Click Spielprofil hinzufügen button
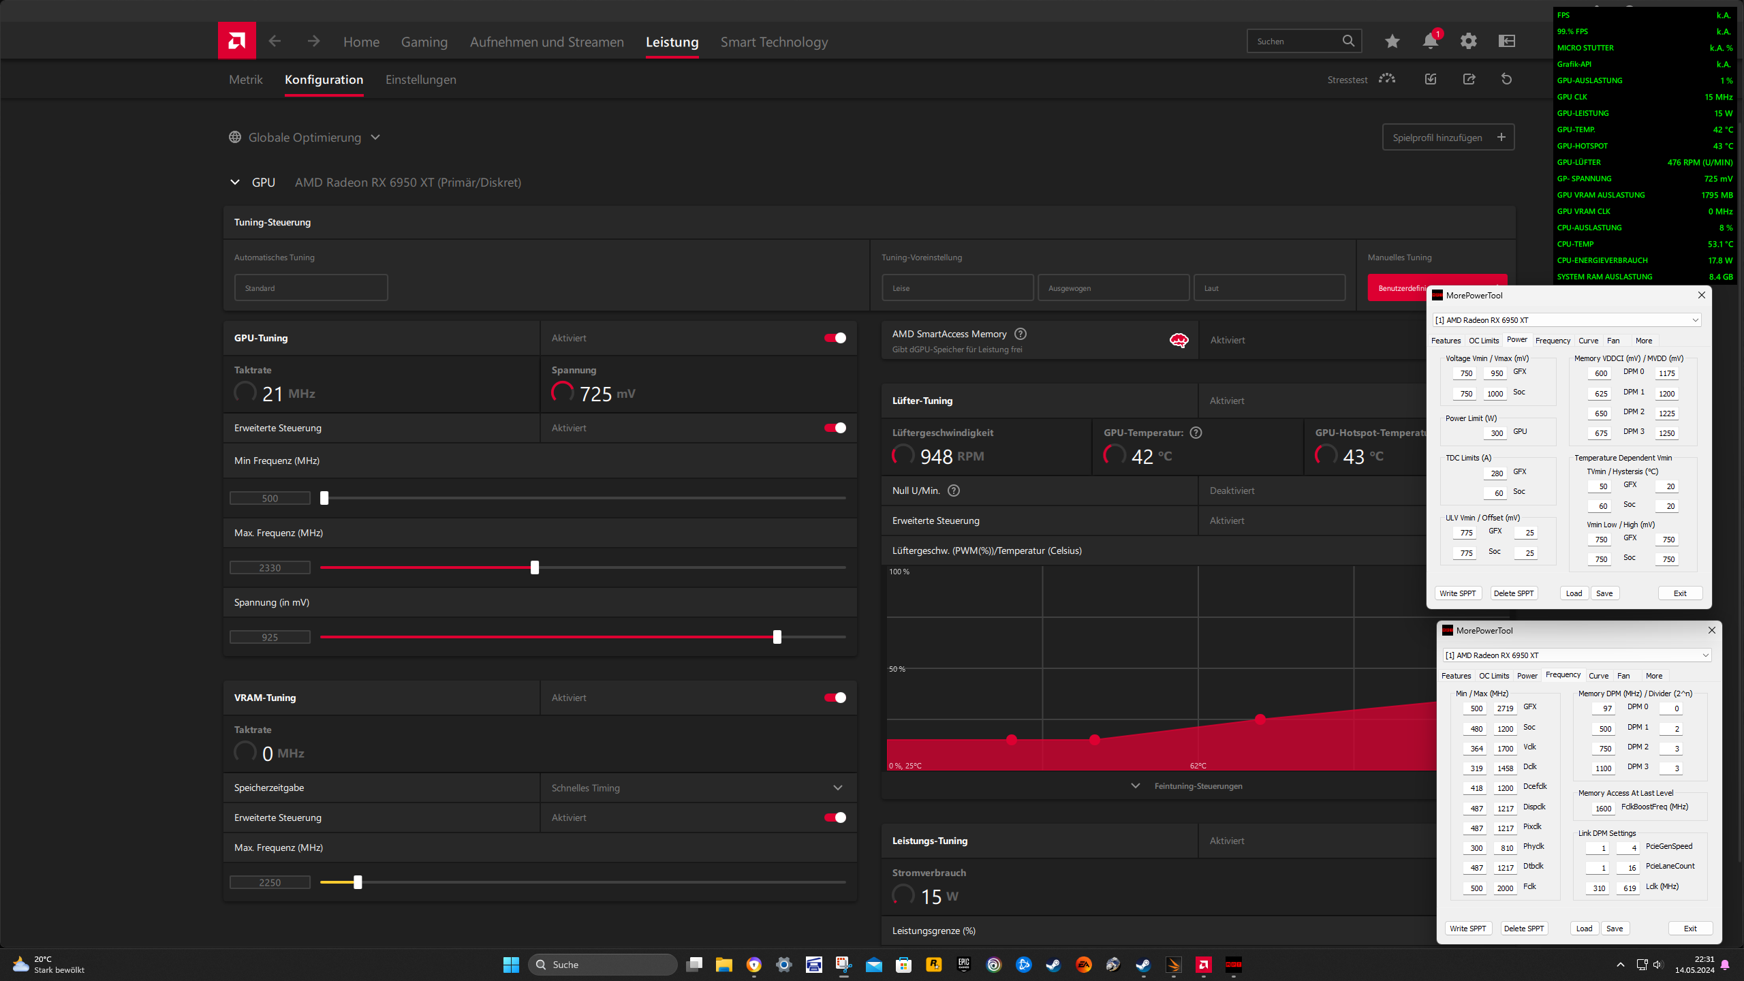Image resolution: width=1744 pixels, height=981 pixels. [x=1448, y=138]
